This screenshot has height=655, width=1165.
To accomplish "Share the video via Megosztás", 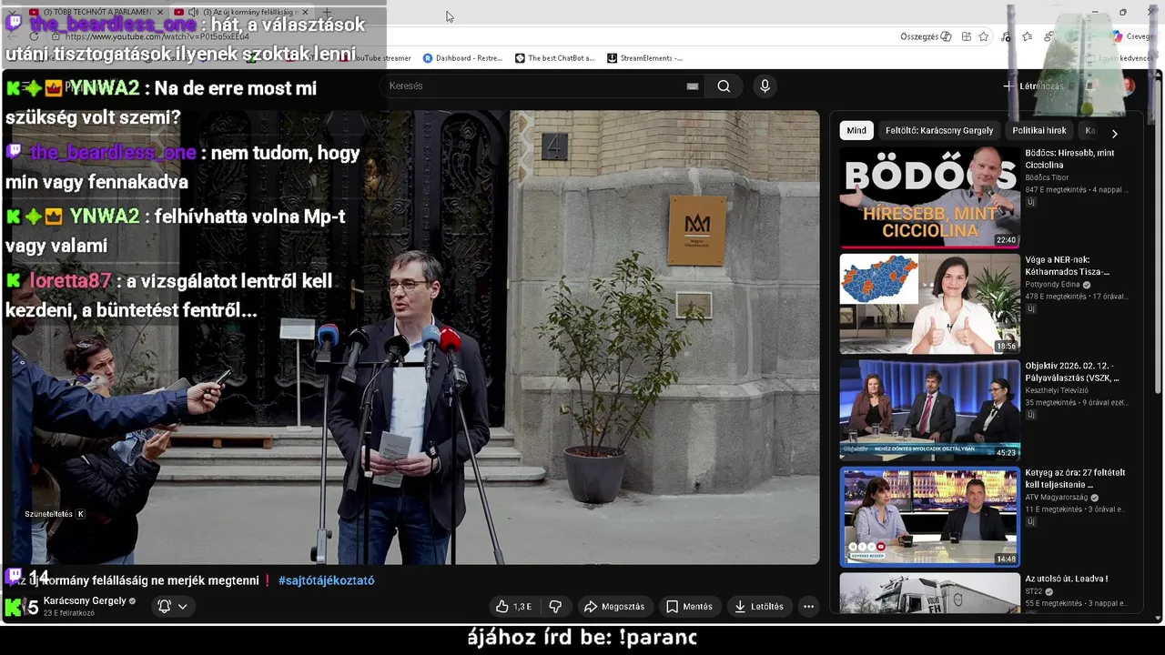I will point(614,607).
